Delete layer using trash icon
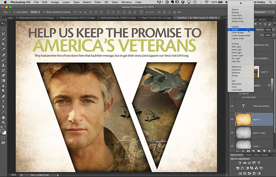The width and height of the screenshot is (276, 177). 269,151
